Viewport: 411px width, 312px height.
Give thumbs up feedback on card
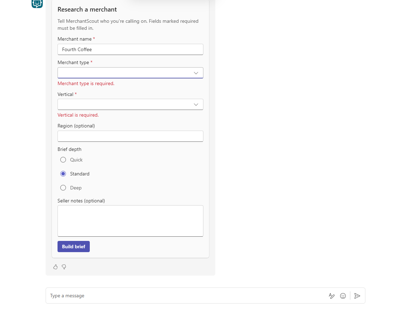55,267
